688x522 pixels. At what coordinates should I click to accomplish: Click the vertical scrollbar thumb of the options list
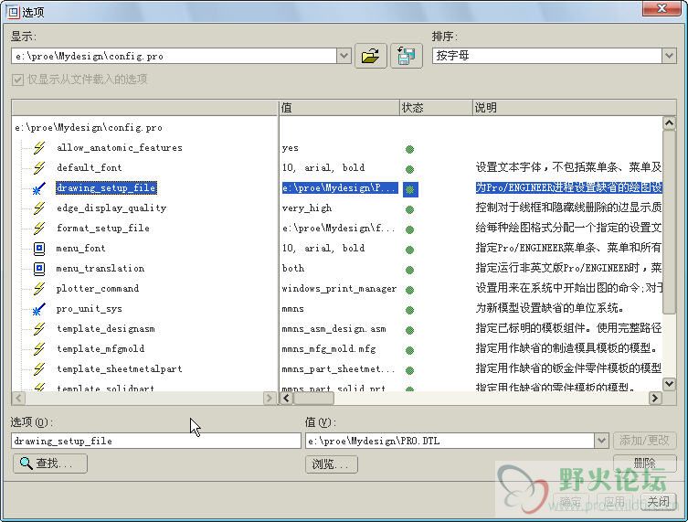pyautogui.click(x=669, y=222)
